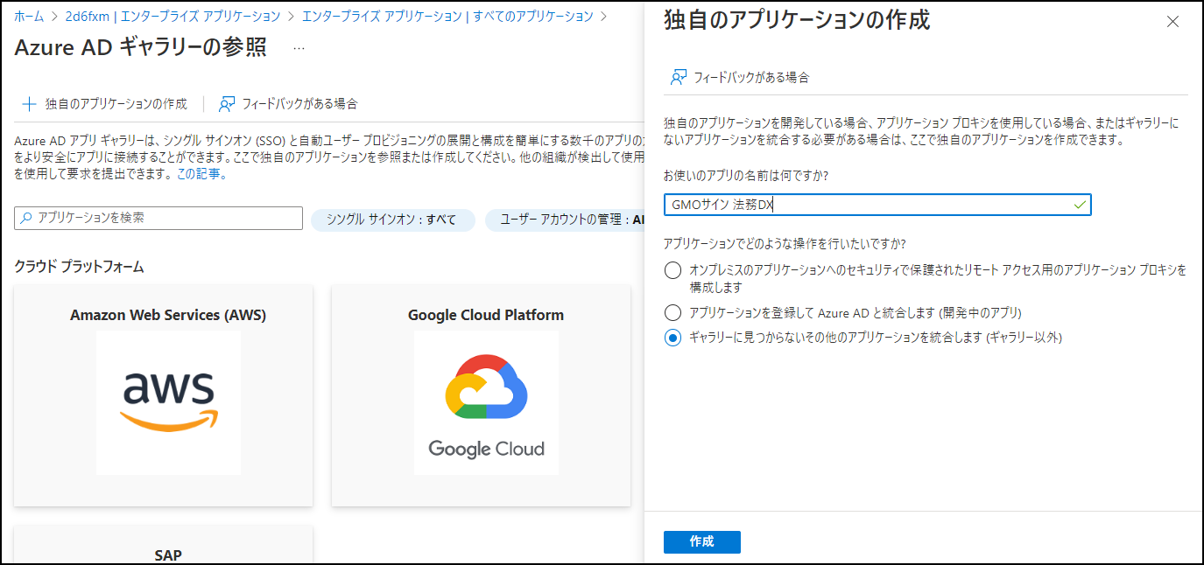Click the 作成 button
The width and height of the screenshot is (1204, 565).
click(702, 542)
